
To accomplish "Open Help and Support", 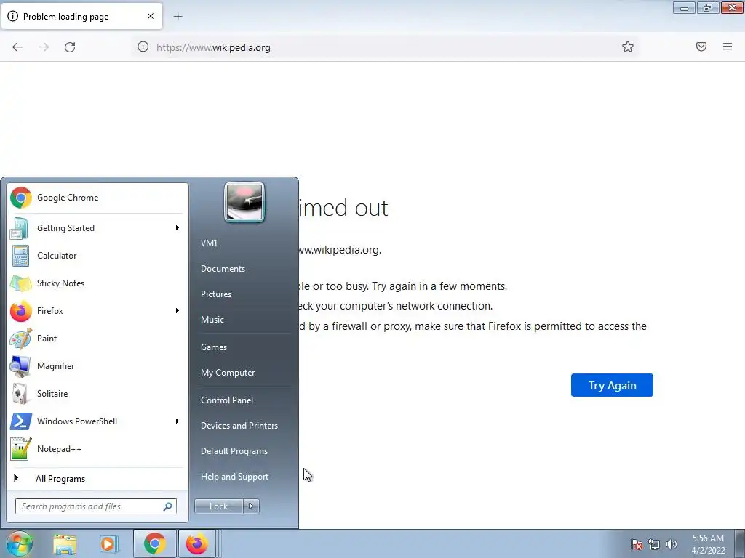I will [234, 477].
